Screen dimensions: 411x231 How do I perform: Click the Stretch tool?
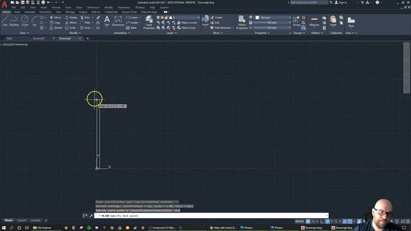[x=56, y=28]
